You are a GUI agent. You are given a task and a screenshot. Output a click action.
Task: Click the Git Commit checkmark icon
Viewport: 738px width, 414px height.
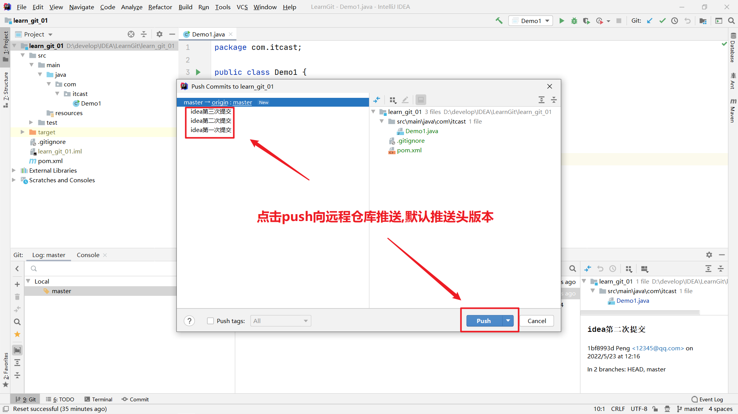point(662,21)
